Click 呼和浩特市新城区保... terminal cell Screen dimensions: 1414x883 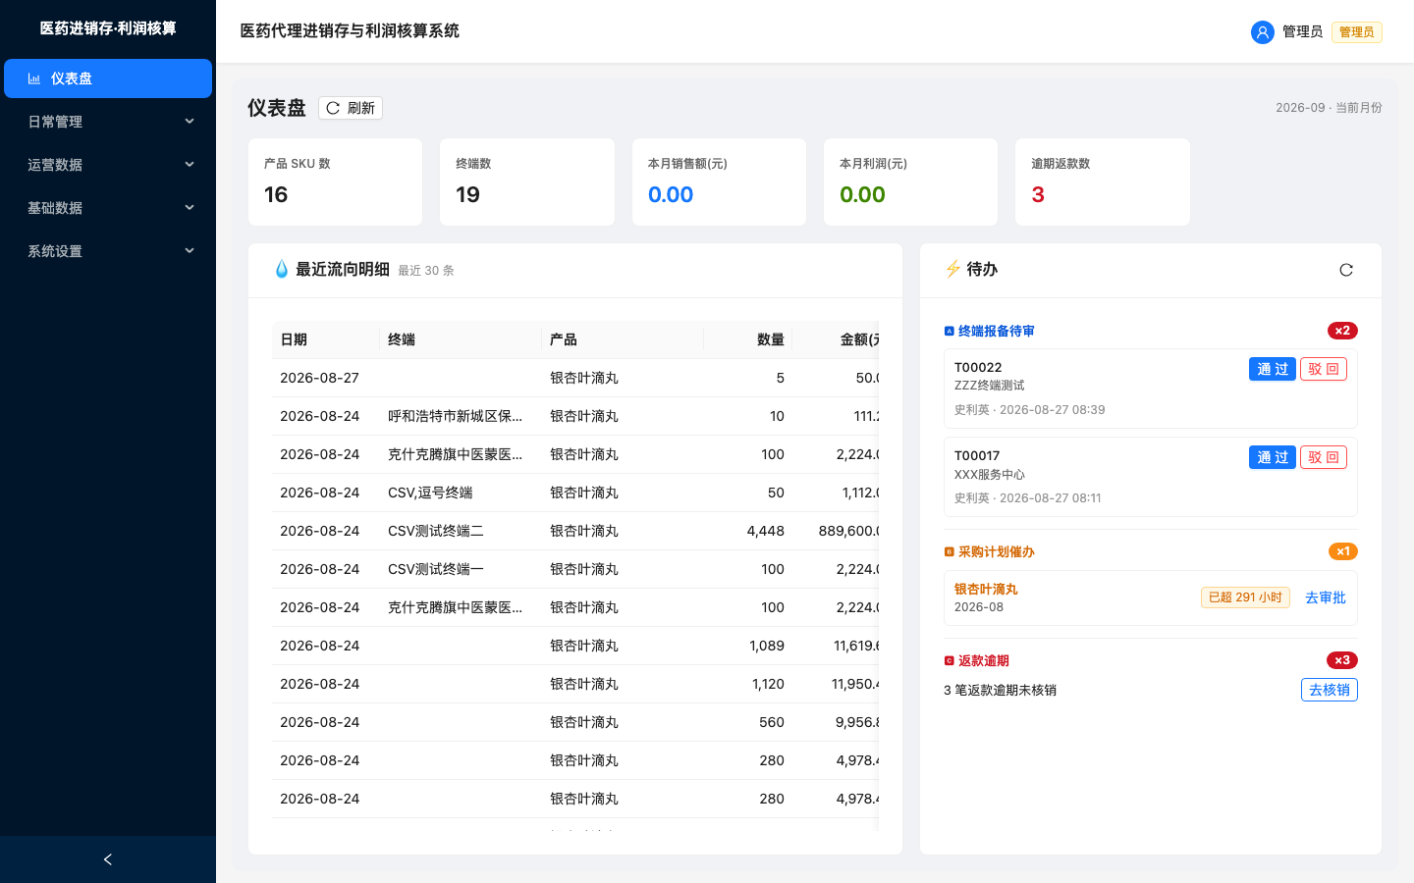(x=455, y=416)
